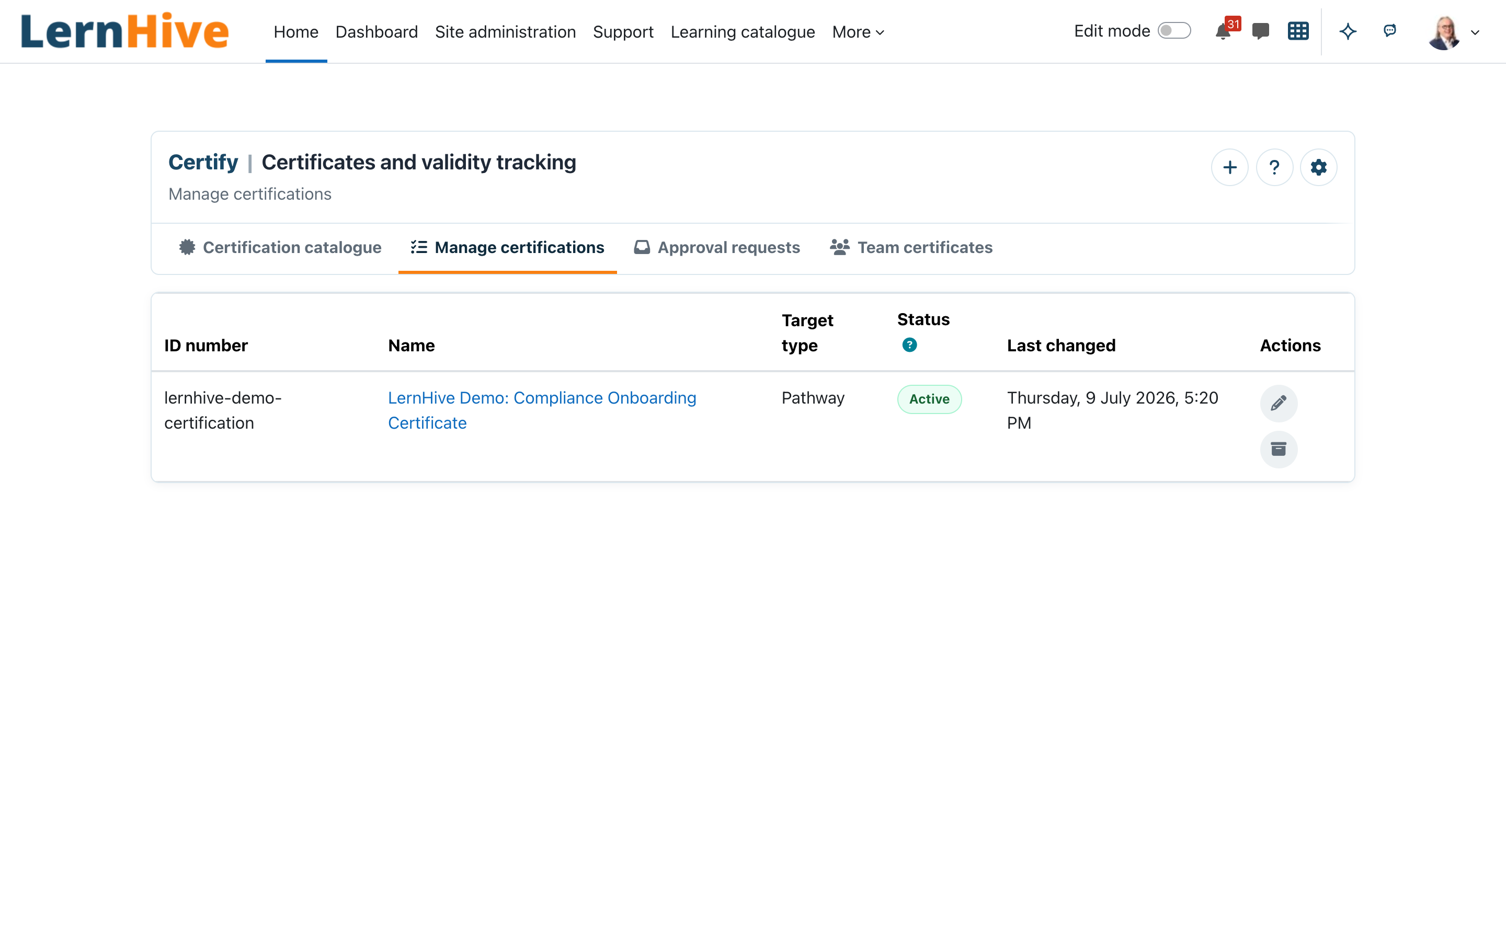Image resolution: width=1506 pixels, height=941 pixels.
Task: Click the lernhive-demo-certification ID cell
Action: pyautogui.click(x=223, y=410)
